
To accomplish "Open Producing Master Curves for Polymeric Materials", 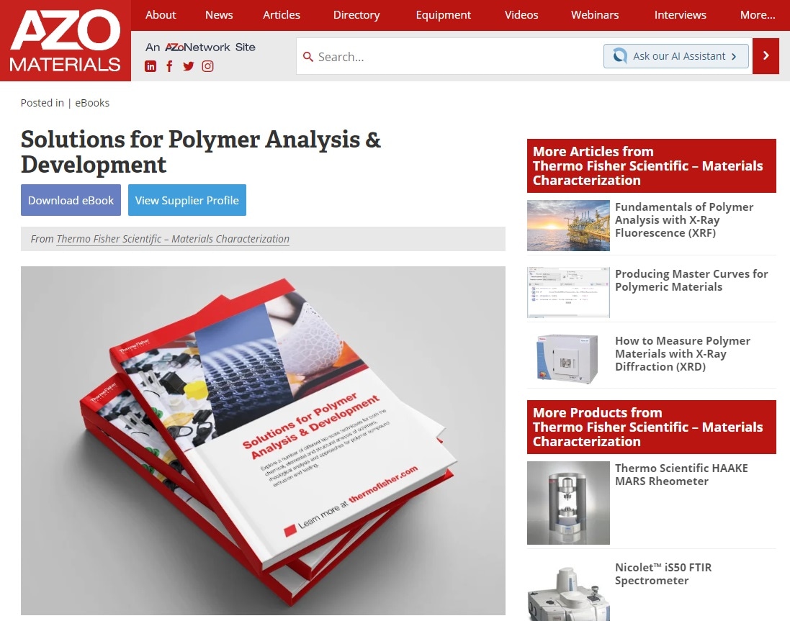I will coord(691,281).
